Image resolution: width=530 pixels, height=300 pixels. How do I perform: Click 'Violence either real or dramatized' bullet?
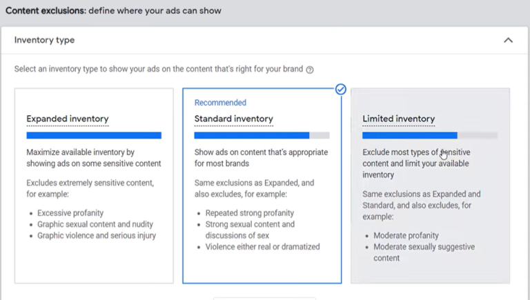262,246
